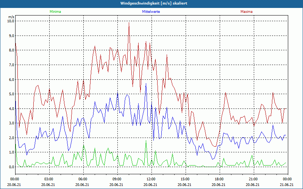
Task: Click the 0,0 value on the y-axis
Action: coord(11,167)
